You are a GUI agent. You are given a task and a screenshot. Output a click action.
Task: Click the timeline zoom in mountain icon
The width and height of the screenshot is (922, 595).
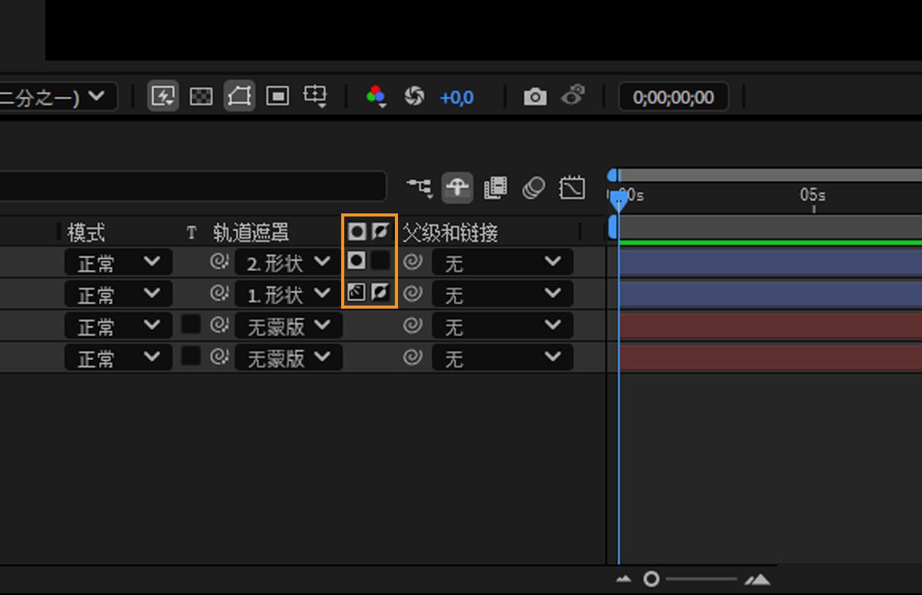tap(757, 580)
